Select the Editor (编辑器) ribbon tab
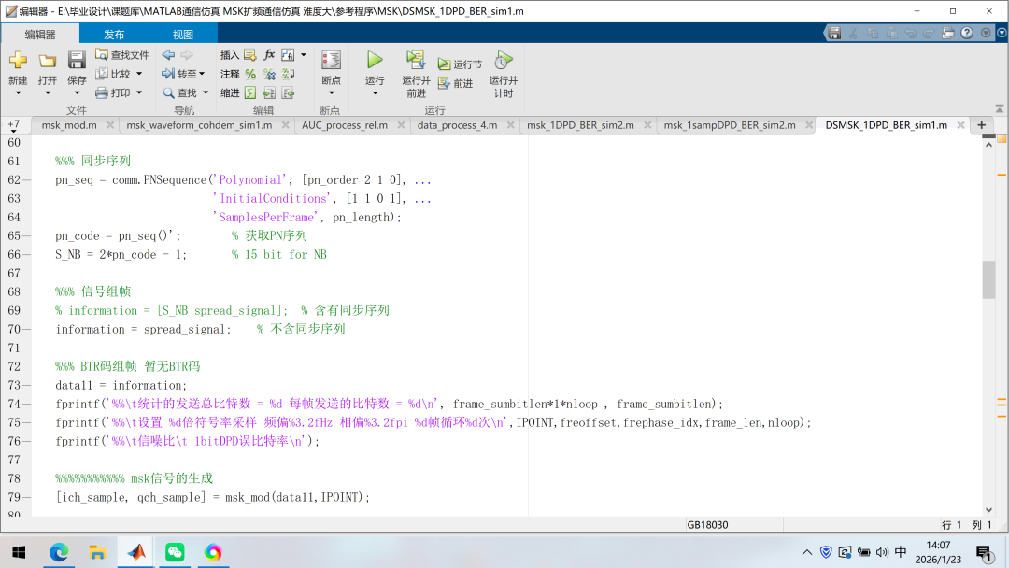The image size is (1009, 568). 40,34
